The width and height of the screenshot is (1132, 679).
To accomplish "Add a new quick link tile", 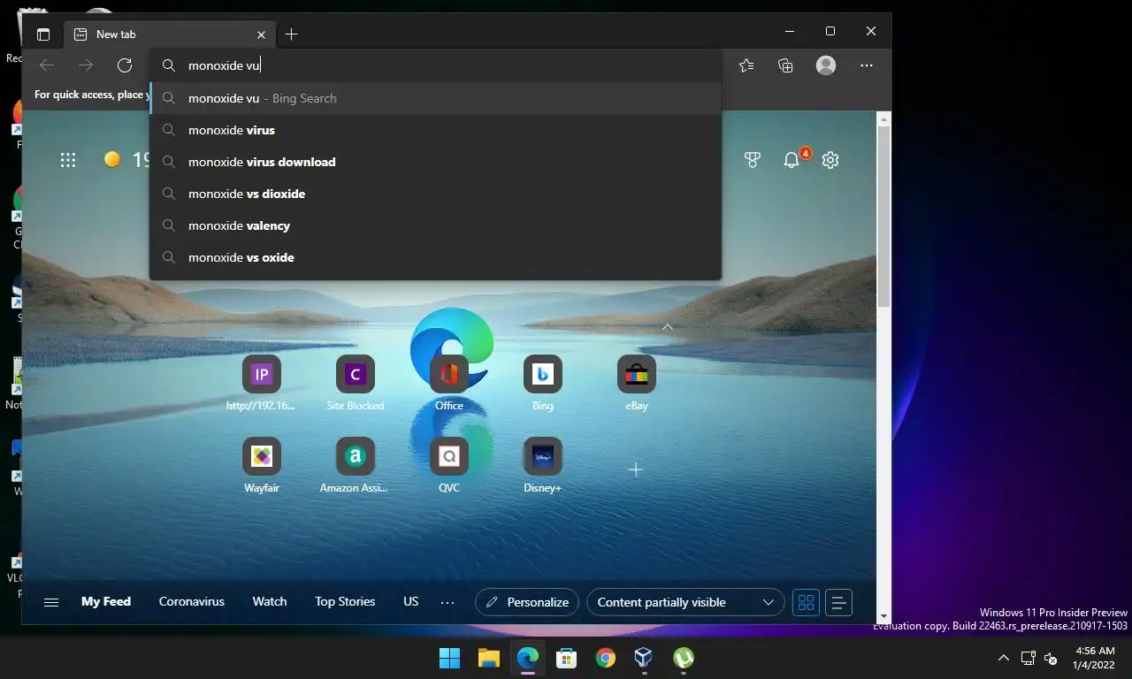I will (x=635, y=469).
